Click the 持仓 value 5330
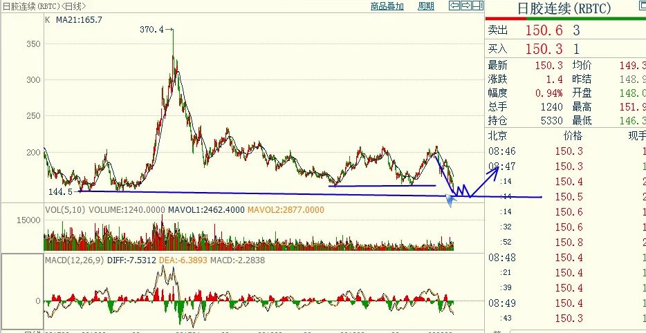The image size is (646, 333). coord(552,121)
